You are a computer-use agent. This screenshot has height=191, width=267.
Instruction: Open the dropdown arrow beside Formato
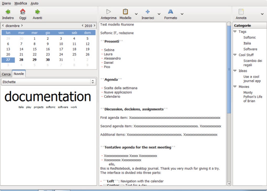tap(182, 14)
